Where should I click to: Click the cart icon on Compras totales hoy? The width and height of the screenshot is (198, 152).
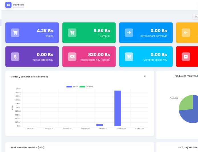[129, 57]
